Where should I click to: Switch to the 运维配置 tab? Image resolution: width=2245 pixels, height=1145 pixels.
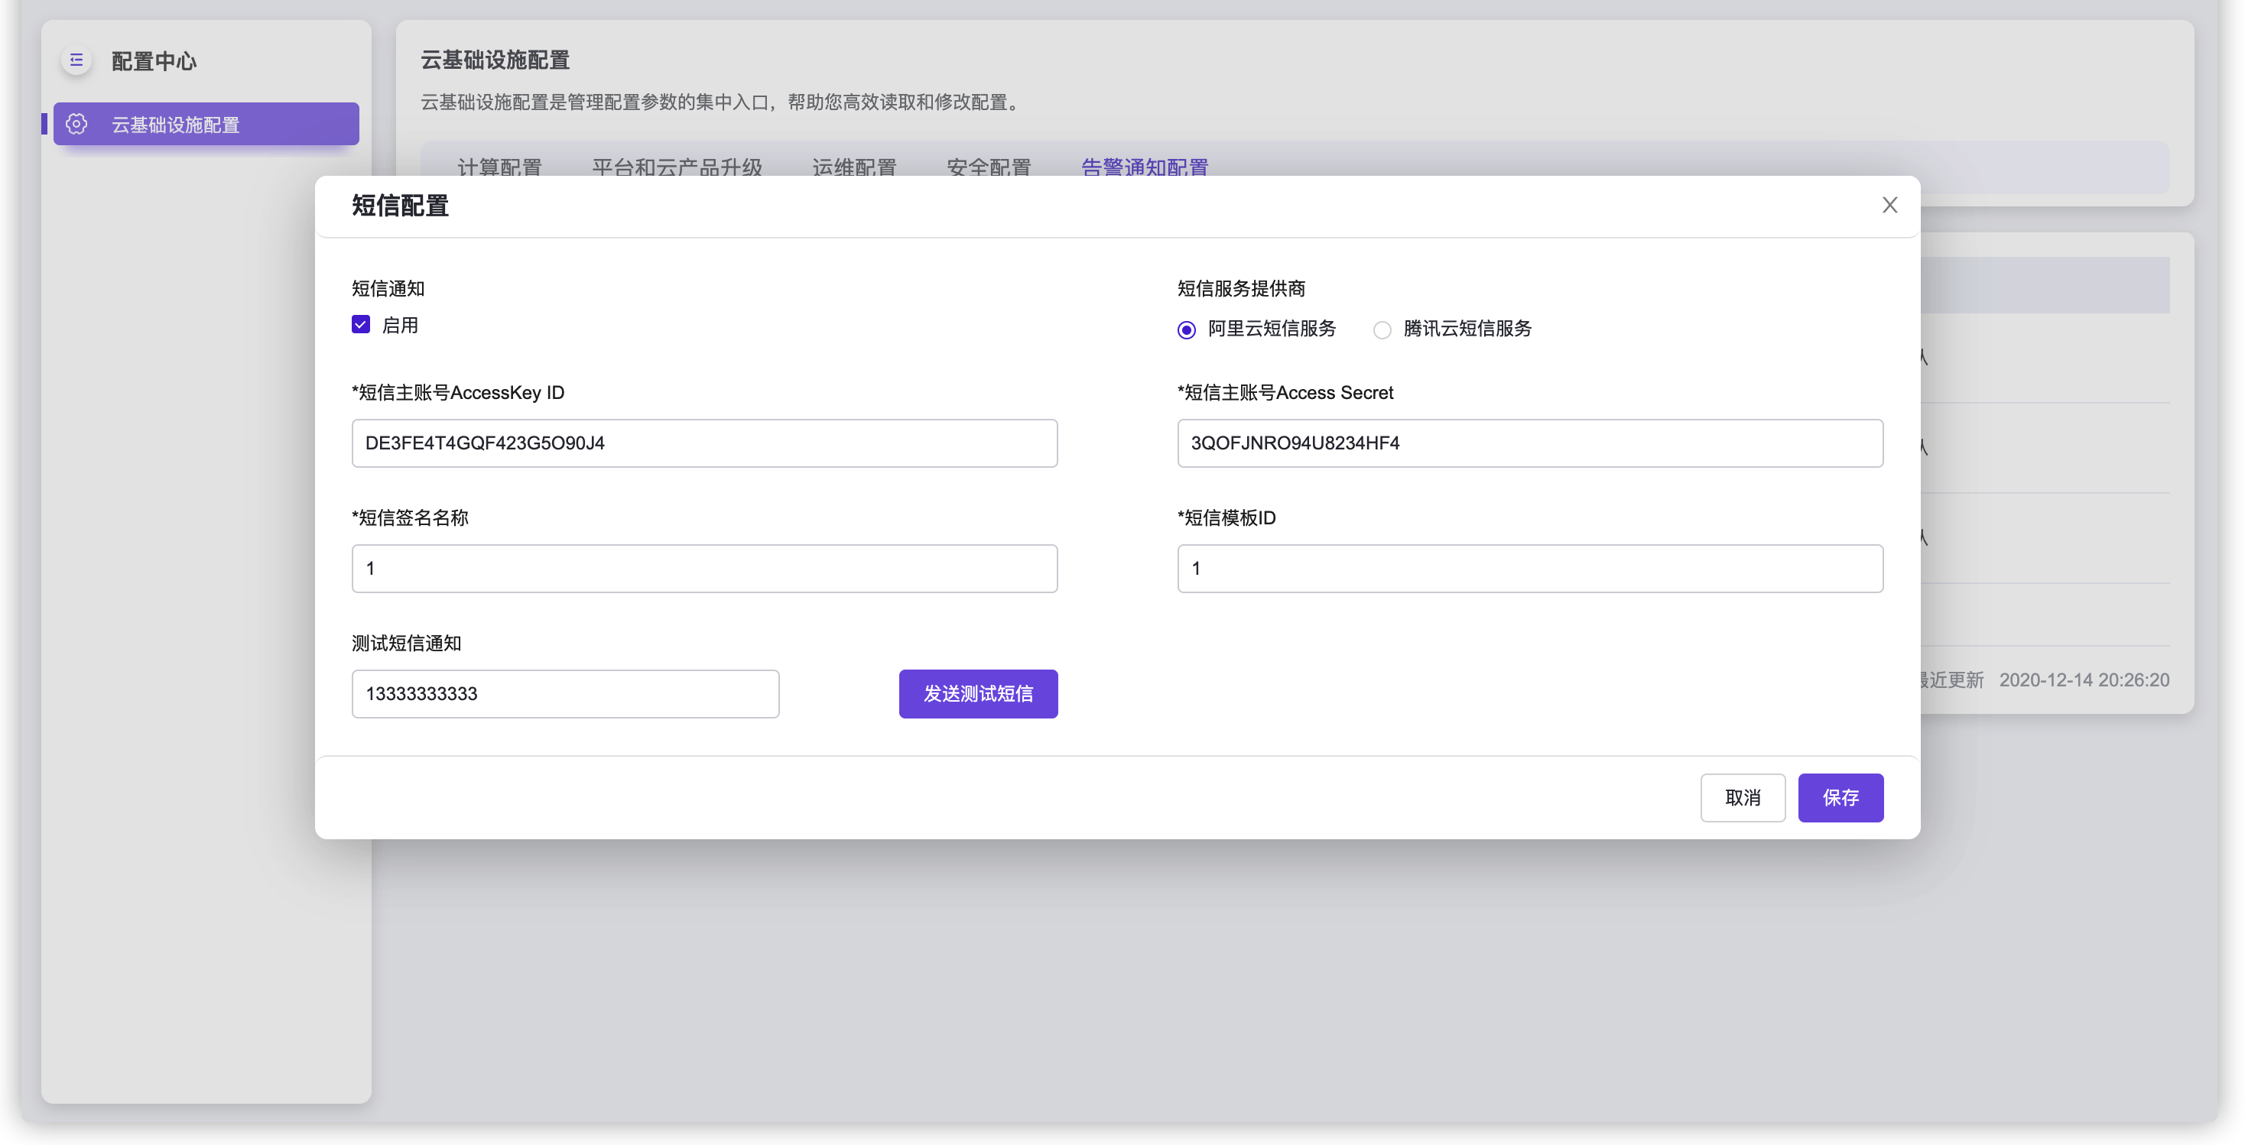854,166
